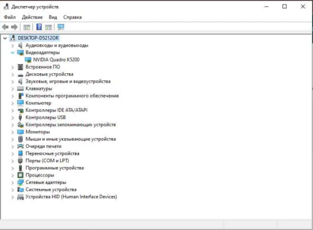Click the action pane toolbar icon
The width and height of the screenshot is (313, 230).
click(x=48, y=27)
